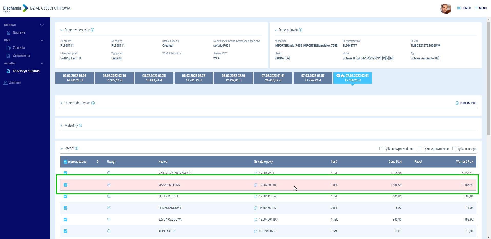Click info icon beside Dane ewidencyjne
This screenshot has height=239, width=491.
93,30
